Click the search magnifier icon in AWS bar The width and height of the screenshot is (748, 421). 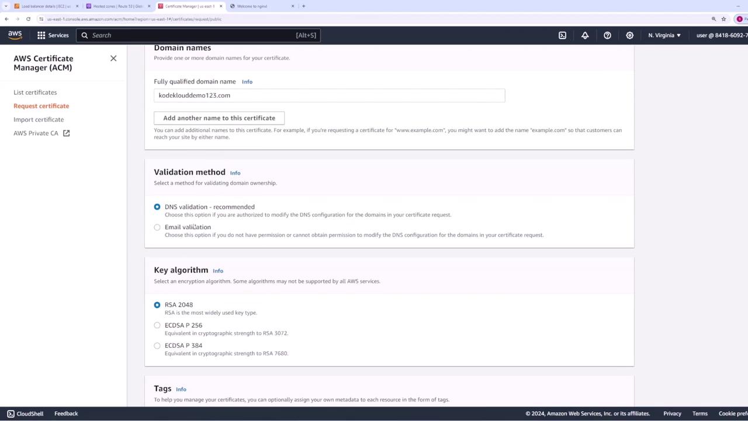click(x=85, y=35)
